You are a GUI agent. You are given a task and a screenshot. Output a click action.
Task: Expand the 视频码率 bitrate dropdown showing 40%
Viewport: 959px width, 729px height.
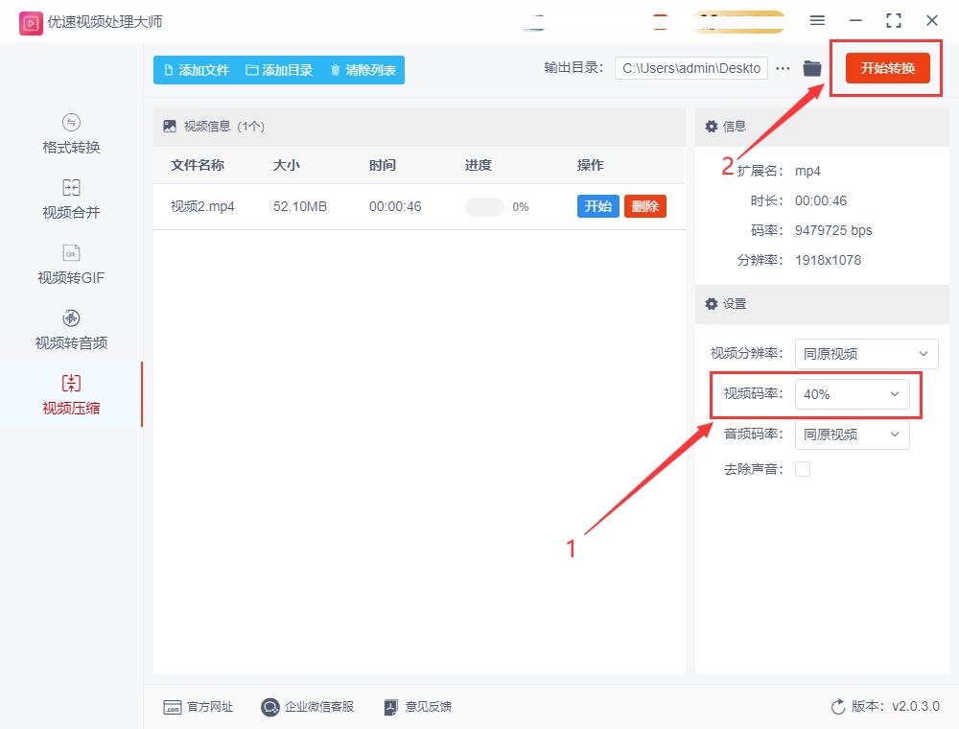853,393
